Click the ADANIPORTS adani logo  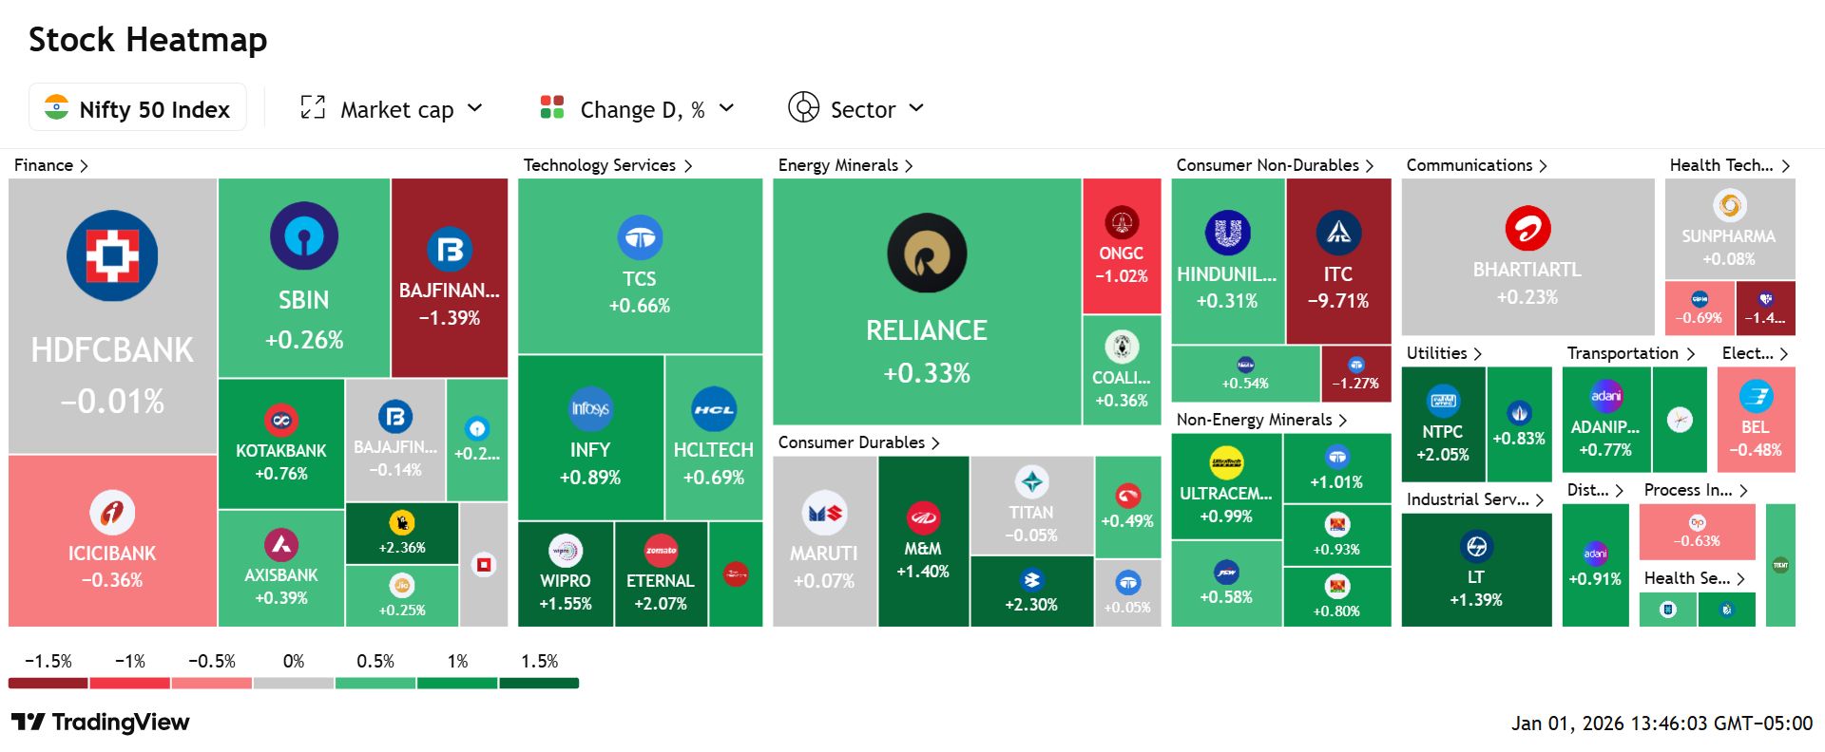[x=1606, y=397]
